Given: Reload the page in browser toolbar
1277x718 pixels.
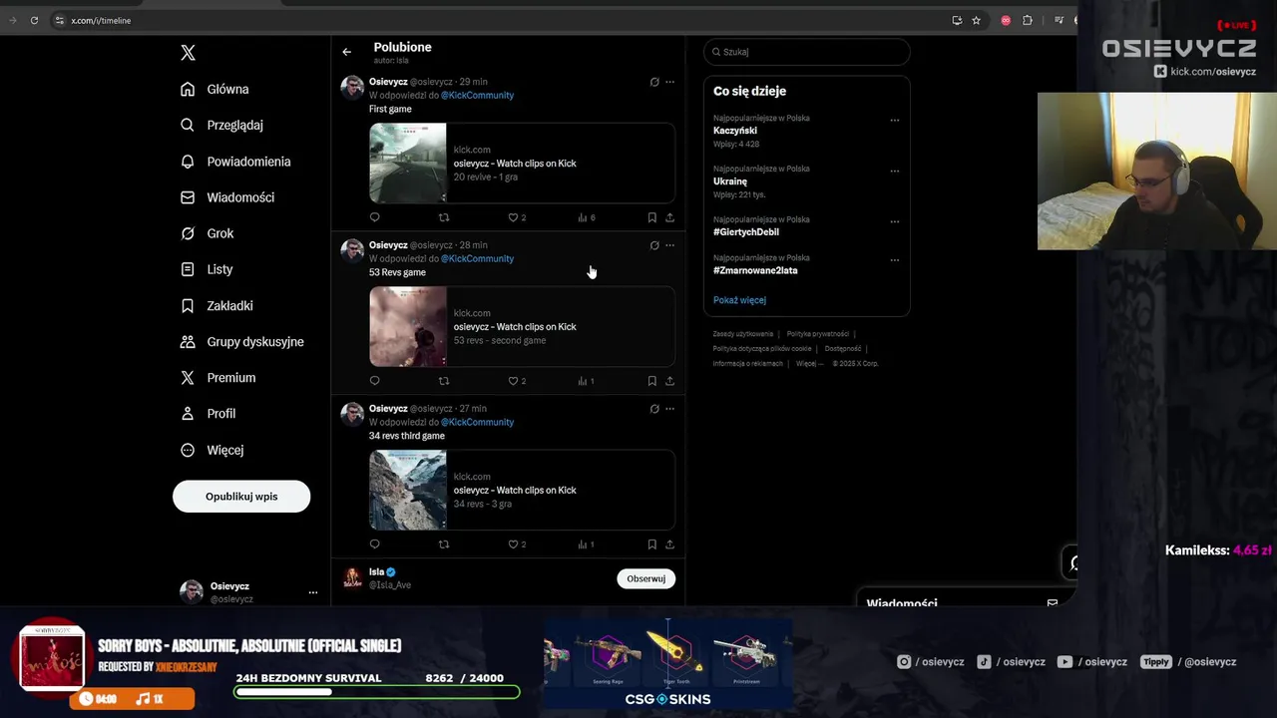Looking at the screenshot, I should [34, 20].
